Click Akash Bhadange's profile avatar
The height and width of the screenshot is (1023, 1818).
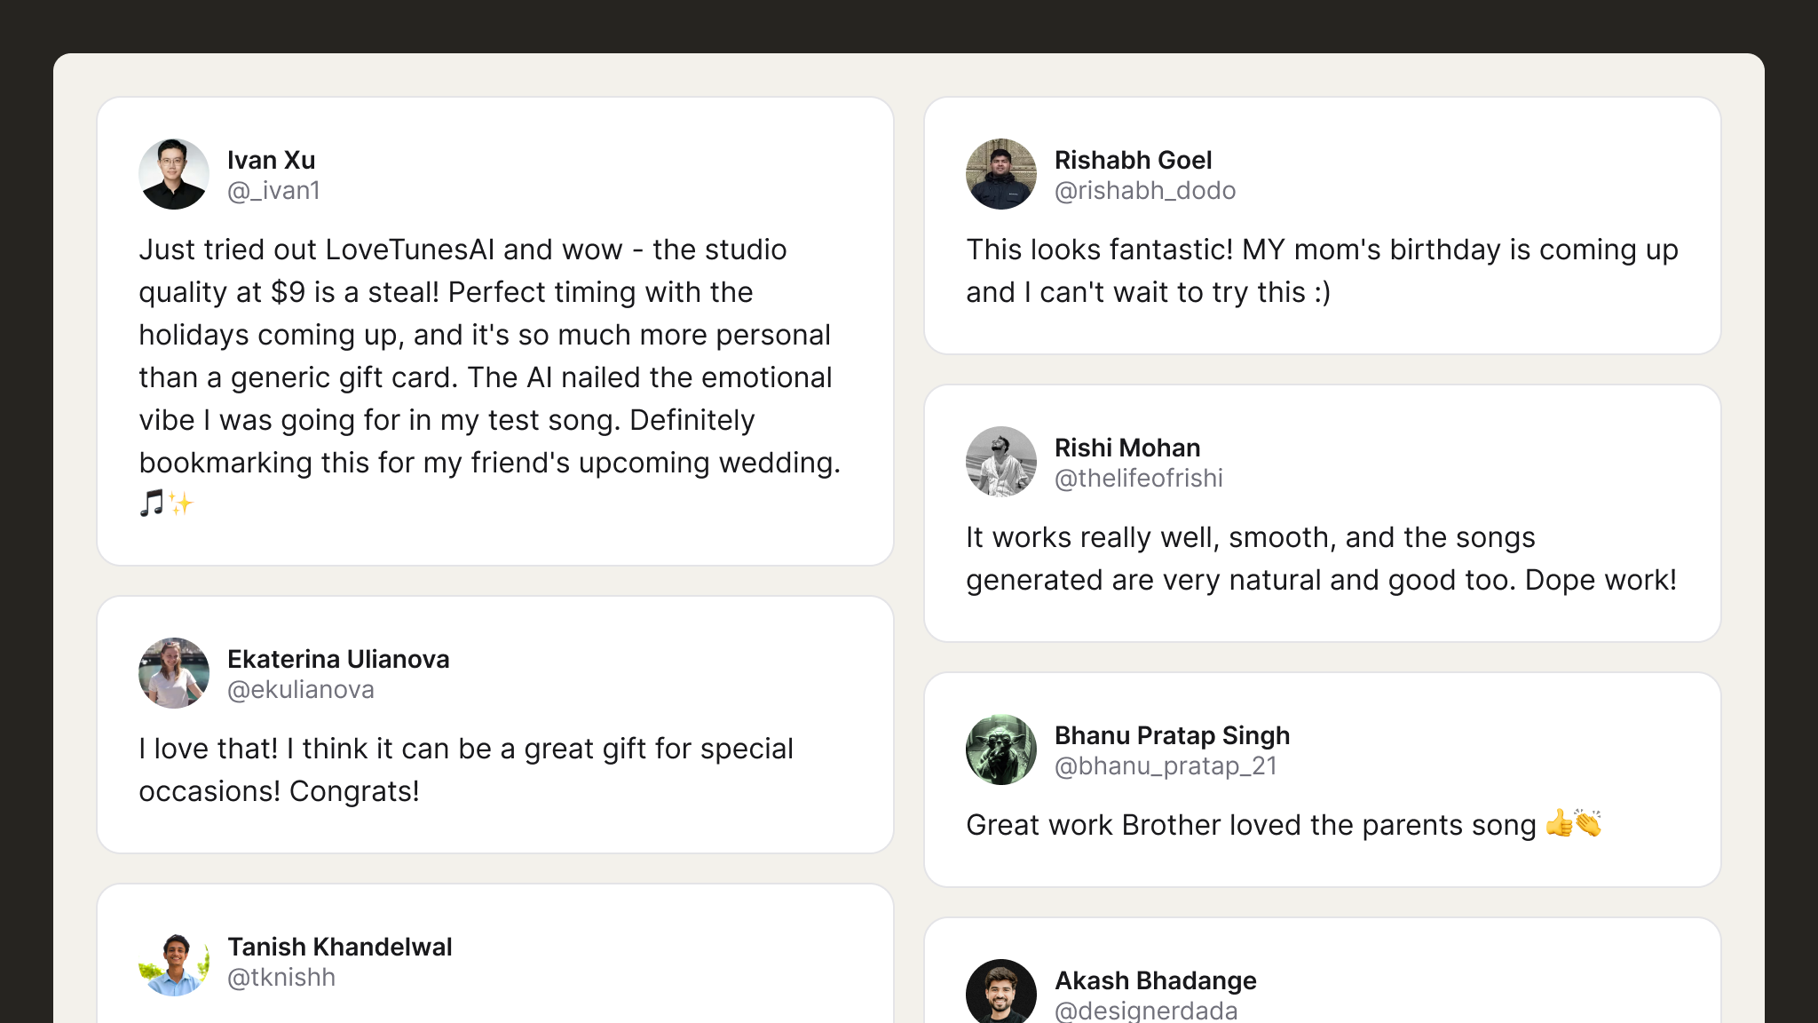click(1001, 993)
